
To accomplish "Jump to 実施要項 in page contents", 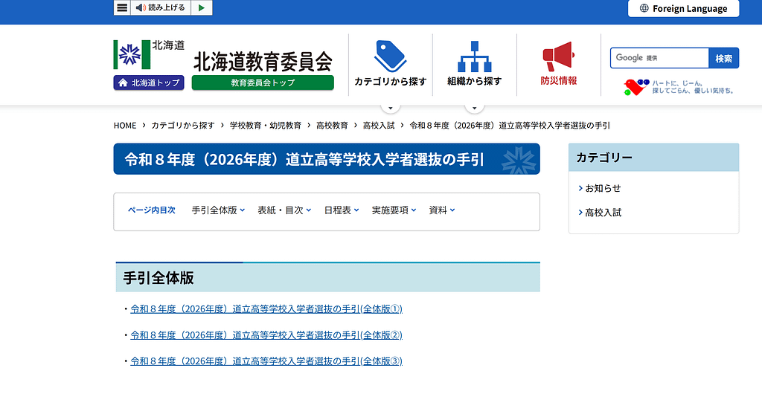I will (394, 210).
